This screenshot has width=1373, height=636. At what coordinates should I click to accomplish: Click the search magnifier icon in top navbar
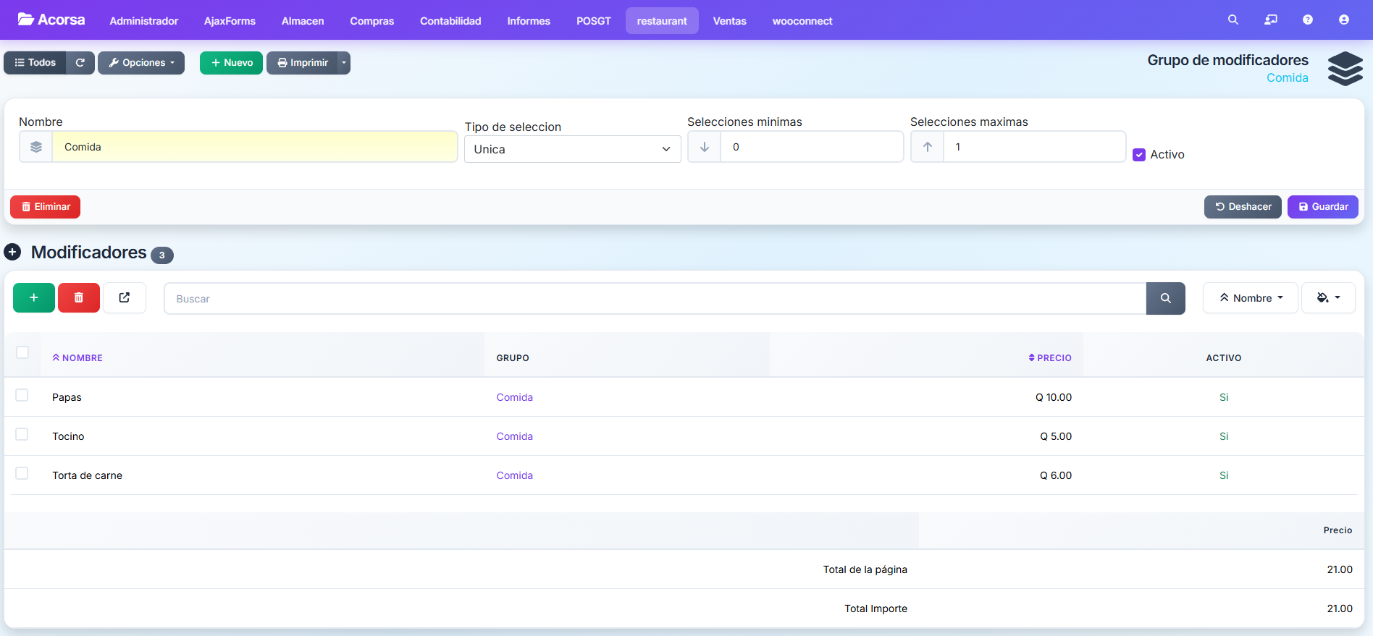coord(1233,20)
